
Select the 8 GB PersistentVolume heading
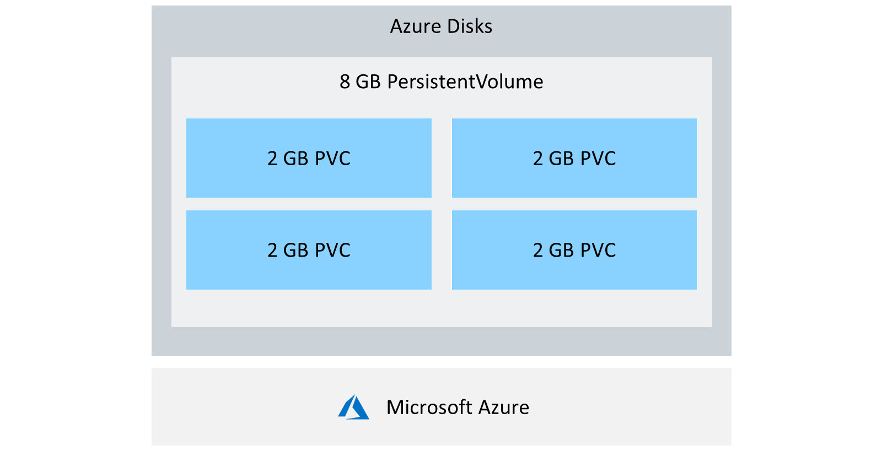click(x=441, y=81)
